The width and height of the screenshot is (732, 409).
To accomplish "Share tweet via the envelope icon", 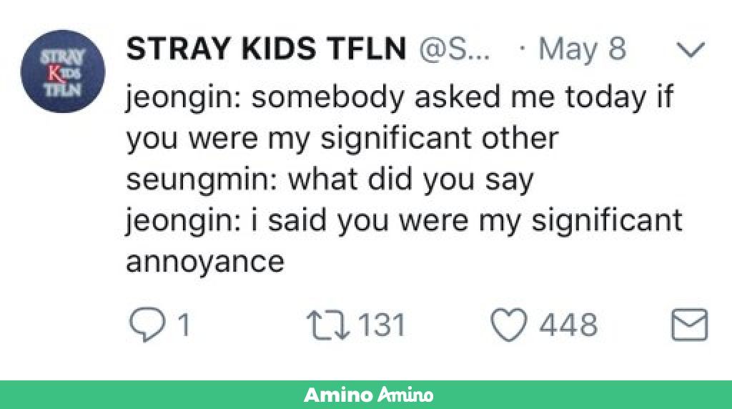I will (690, 325).
